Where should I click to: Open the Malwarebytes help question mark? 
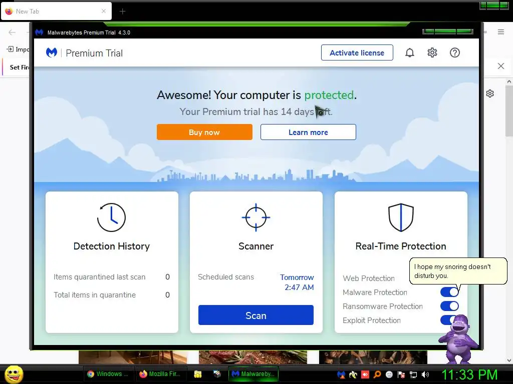pyautogui.click(x=455, y=52)
